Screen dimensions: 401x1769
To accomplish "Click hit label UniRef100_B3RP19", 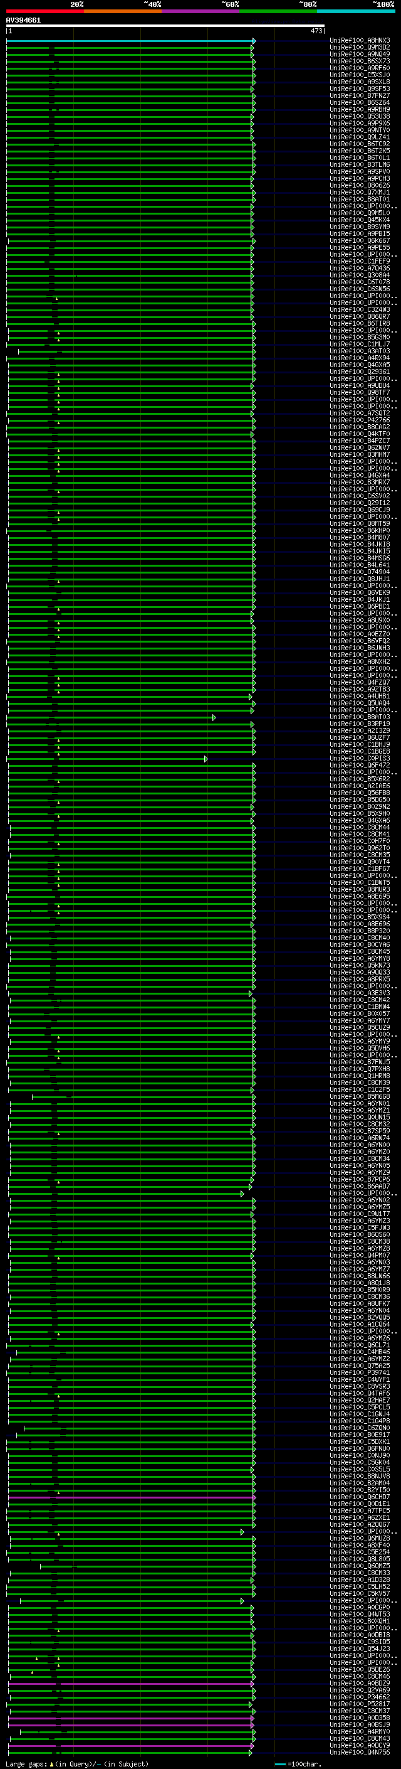I will tap(360, 724).
